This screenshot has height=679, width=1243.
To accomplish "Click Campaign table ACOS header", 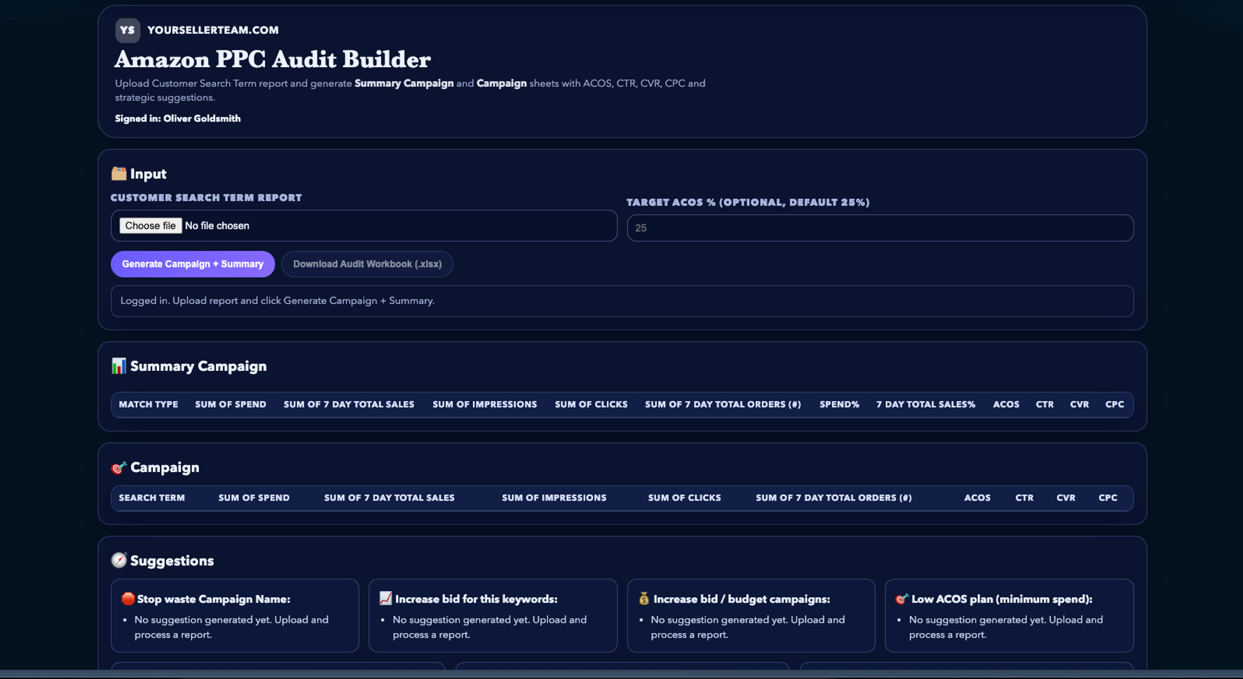I will 977,497.
